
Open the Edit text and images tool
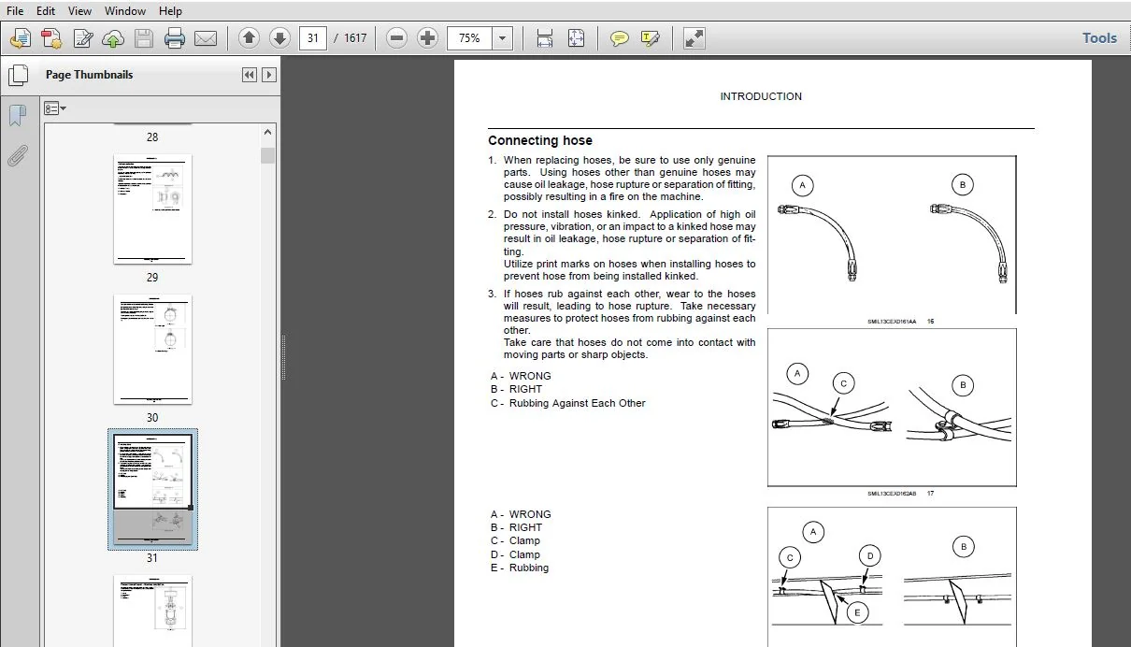pyautogui.click(x=83, y=38)
